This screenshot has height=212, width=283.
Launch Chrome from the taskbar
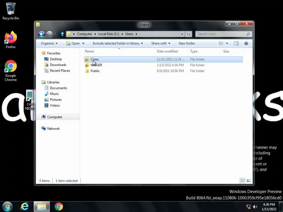pos(59,206)
